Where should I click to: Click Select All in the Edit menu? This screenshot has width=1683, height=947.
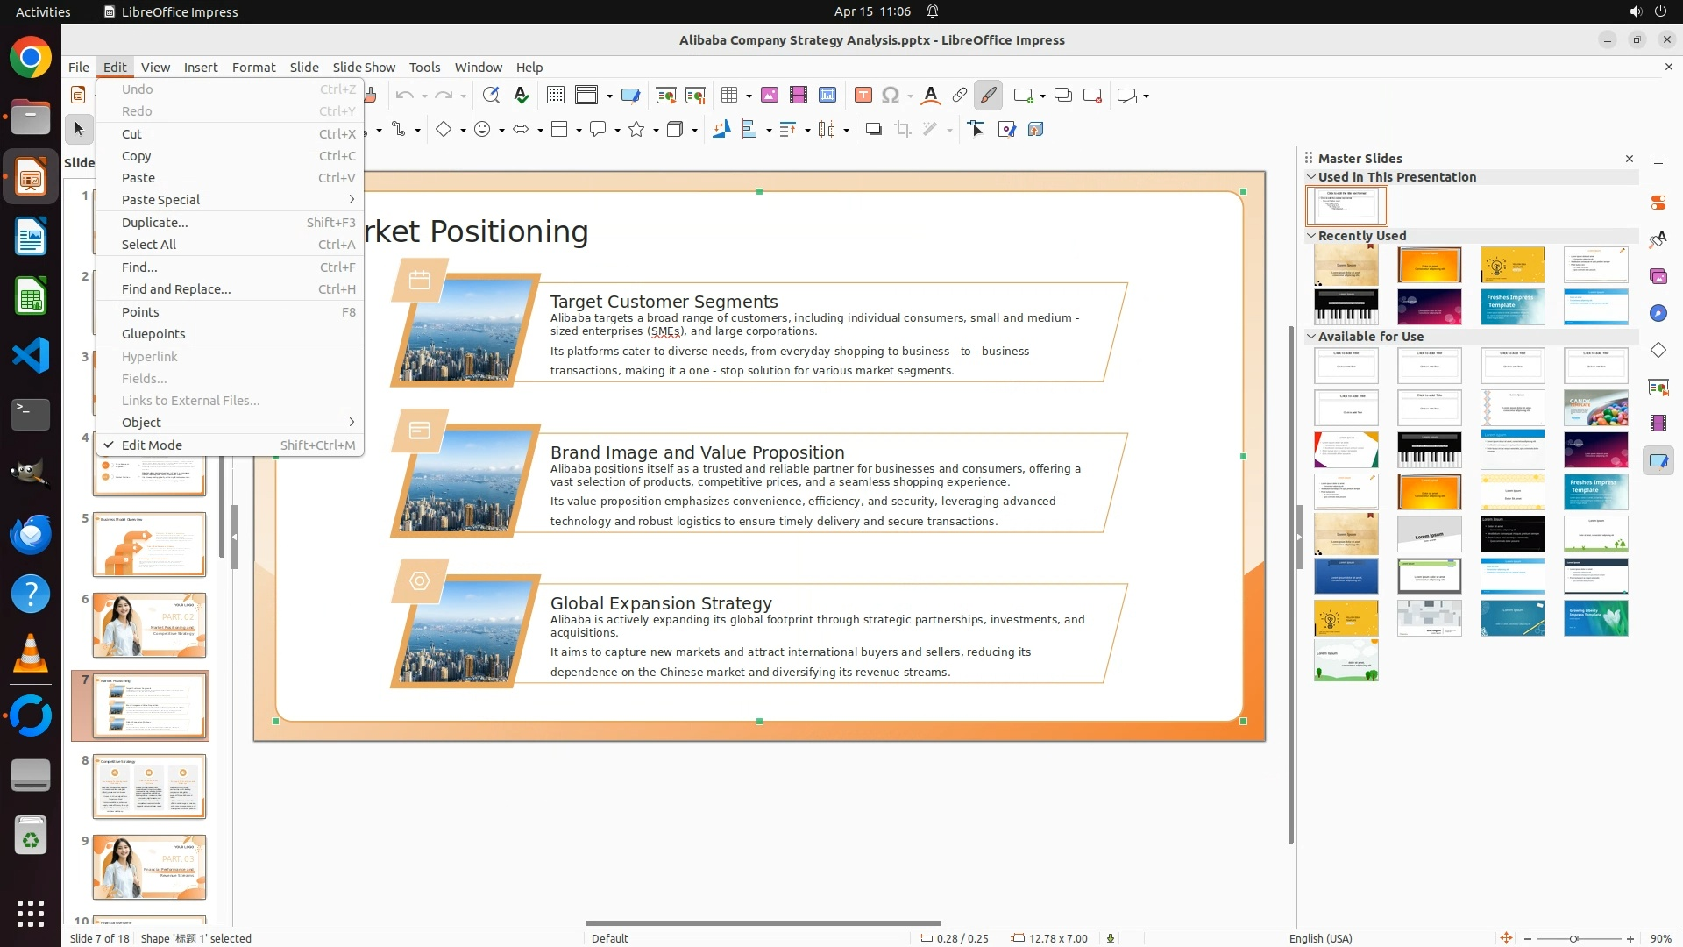(x=149, y=245)
